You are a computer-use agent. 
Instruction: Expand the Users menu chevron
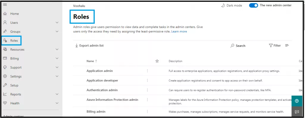point(57,23)
